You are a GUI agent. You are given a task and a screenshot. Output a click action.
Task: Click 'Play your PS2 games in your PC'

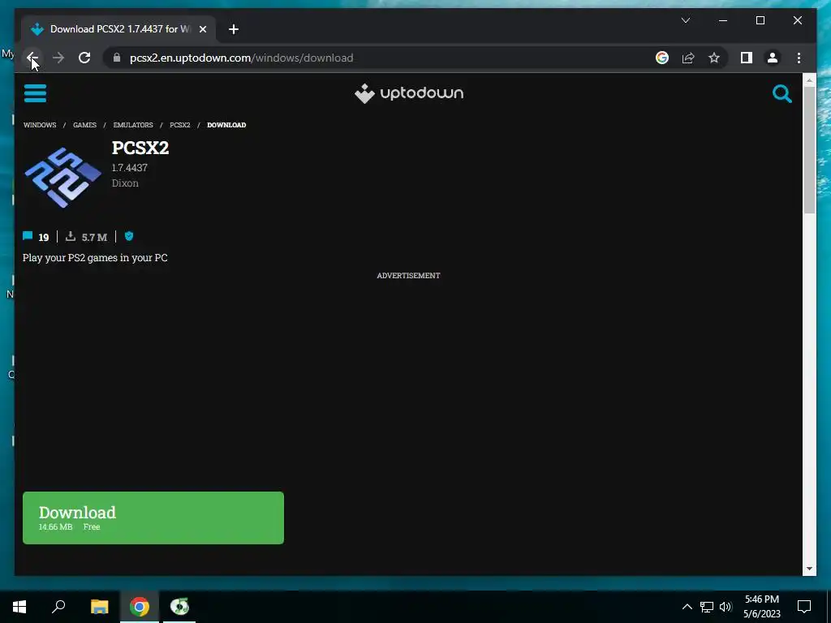pos(96,258)
